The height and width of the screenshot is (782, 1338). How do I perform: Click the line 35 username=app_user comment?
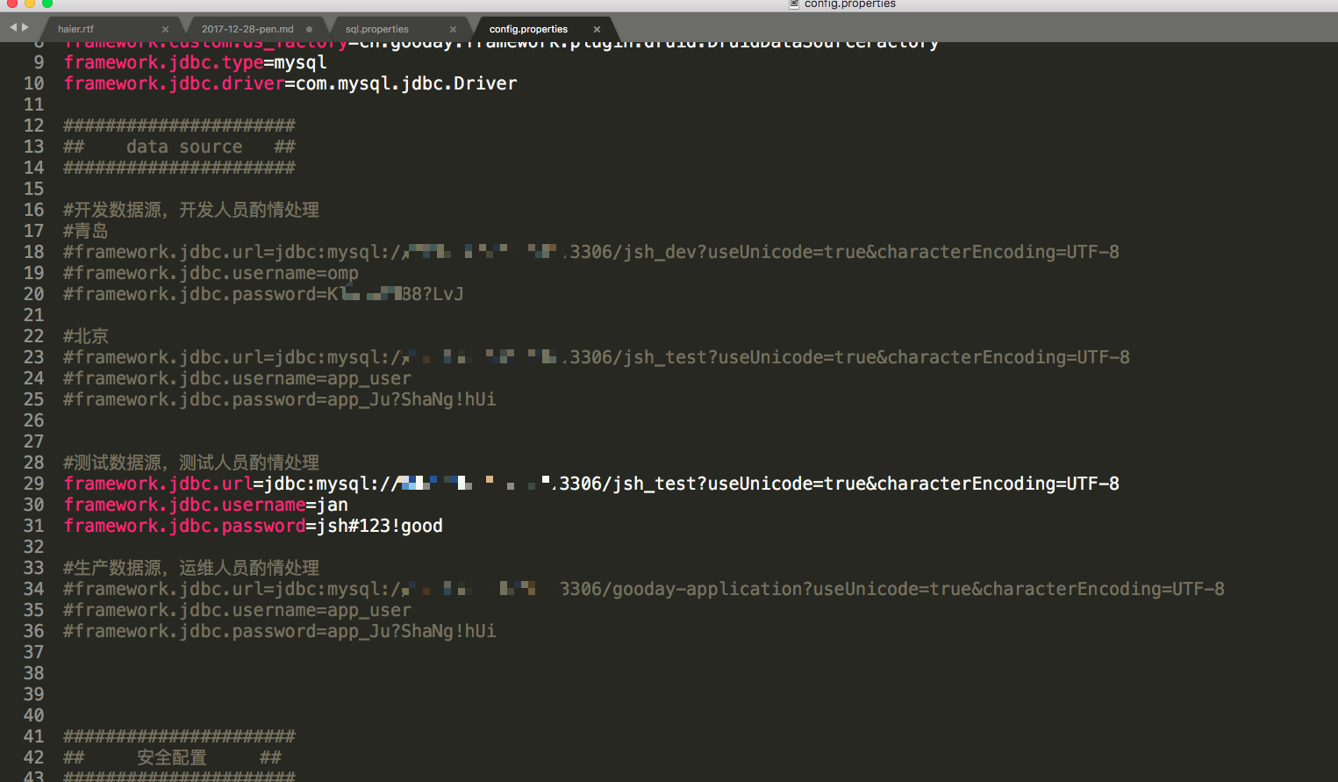pos(237,610)
